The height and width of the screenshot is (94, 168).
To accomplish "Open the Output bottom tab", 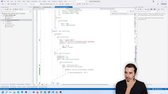I will pos(19,86).
